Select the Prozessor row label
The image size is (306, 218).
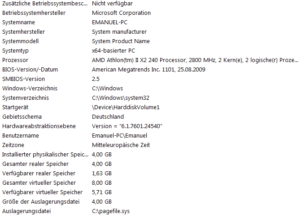(15, 60)
